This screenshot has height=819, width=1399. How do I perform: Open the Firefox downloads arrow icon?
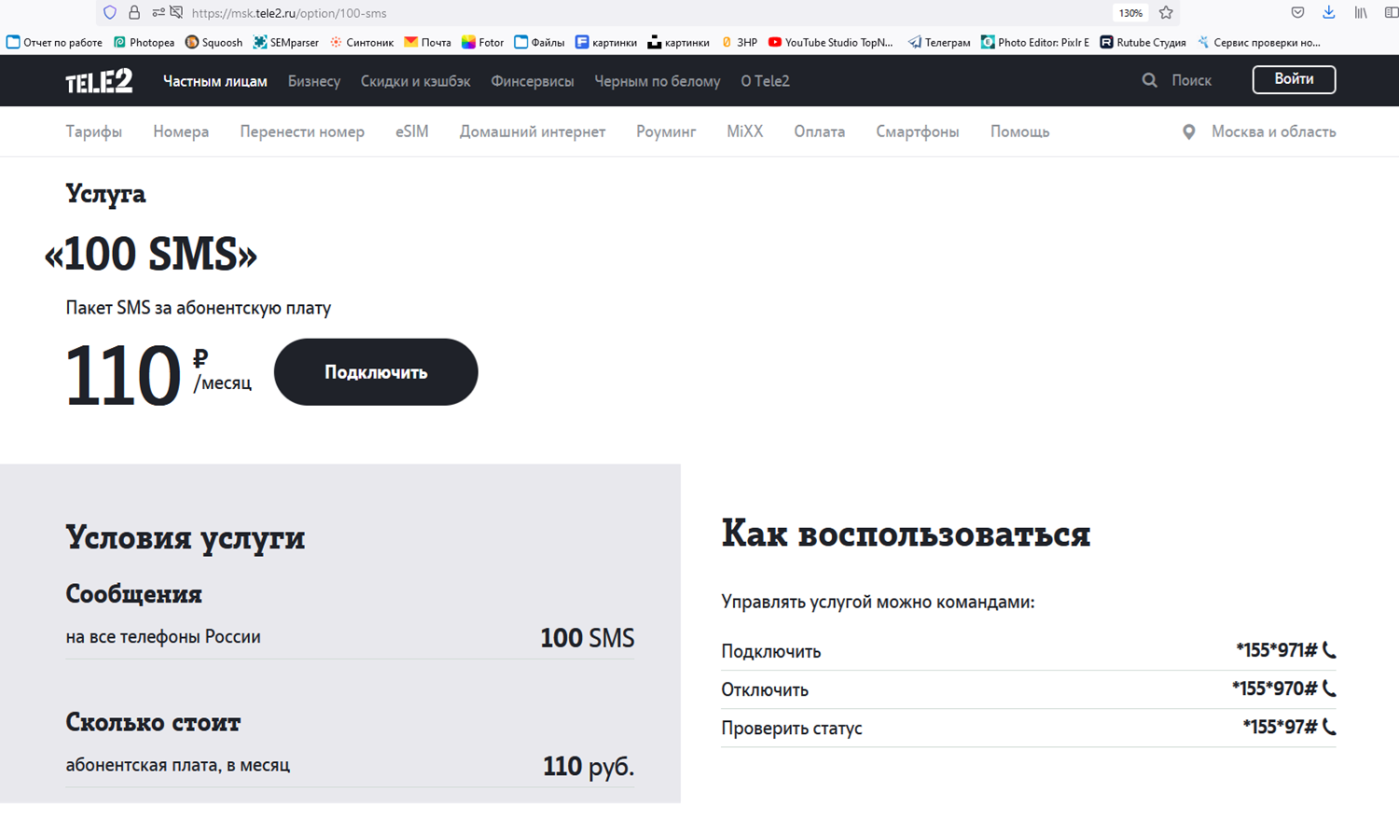click(1329, 13)
